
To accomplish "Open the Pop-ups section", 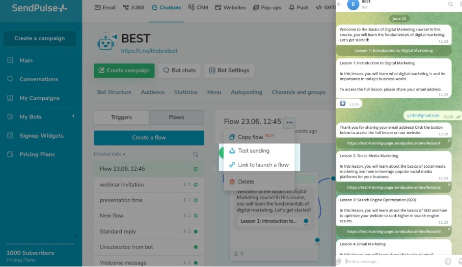I will (x=267, y=7).
